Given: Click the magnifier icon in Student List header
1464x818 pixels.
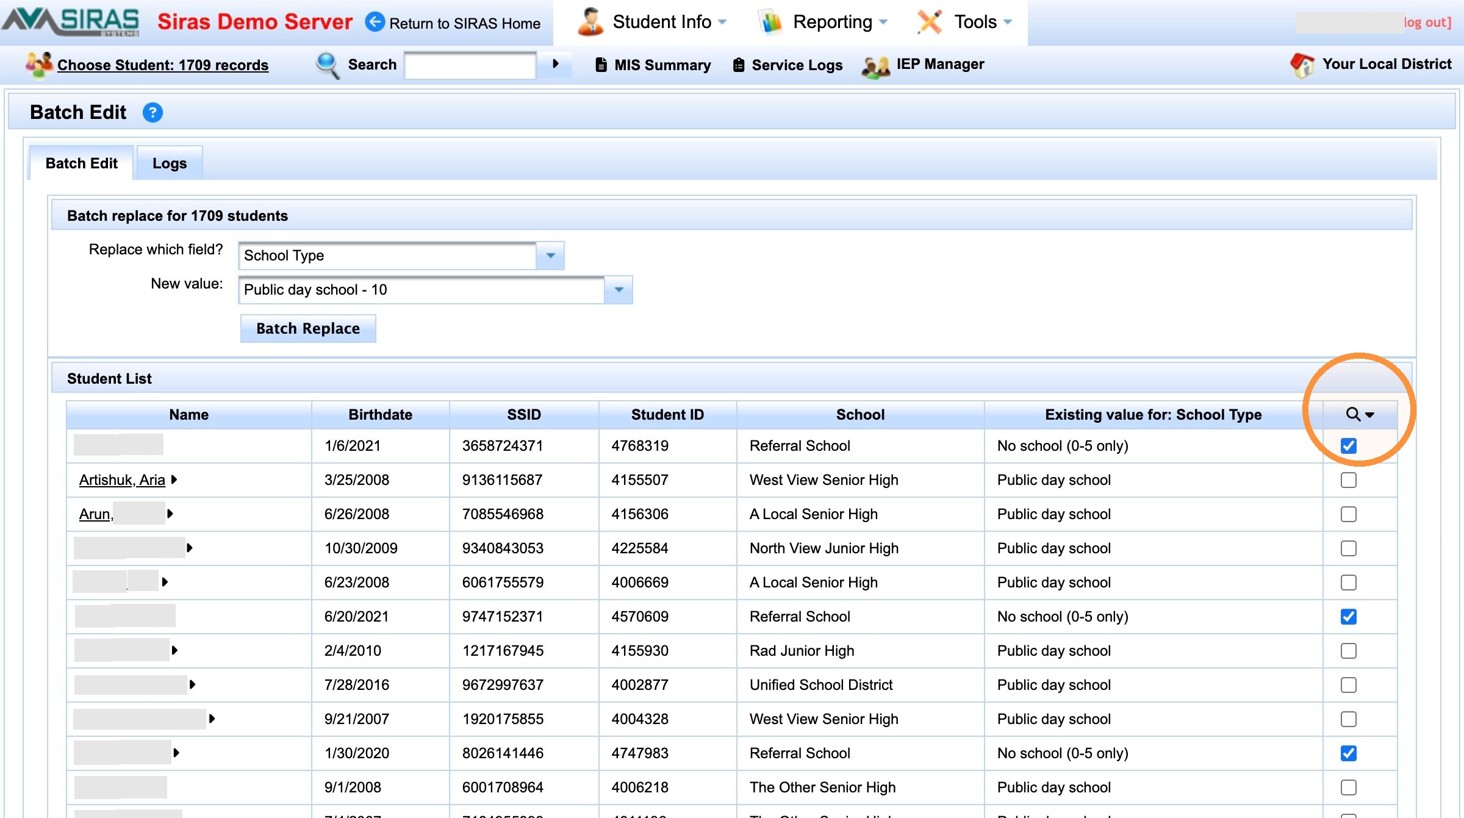Looking at the screenshot, I should pyautogui.click(x=1353, y=414).
